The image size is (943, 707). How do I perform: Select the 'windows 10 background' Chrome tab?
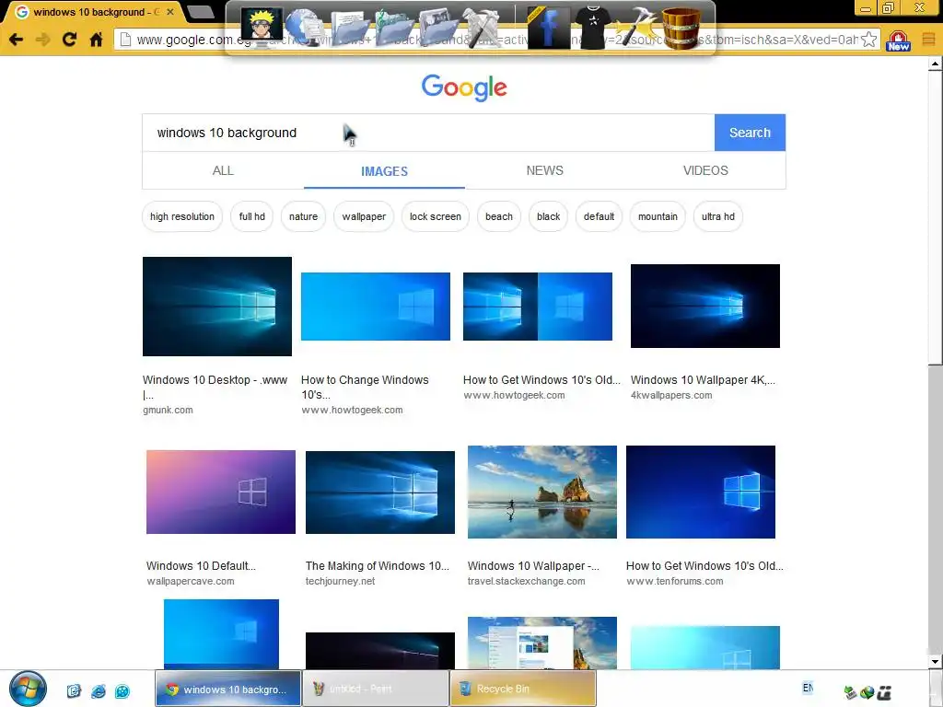pos(95,12)
